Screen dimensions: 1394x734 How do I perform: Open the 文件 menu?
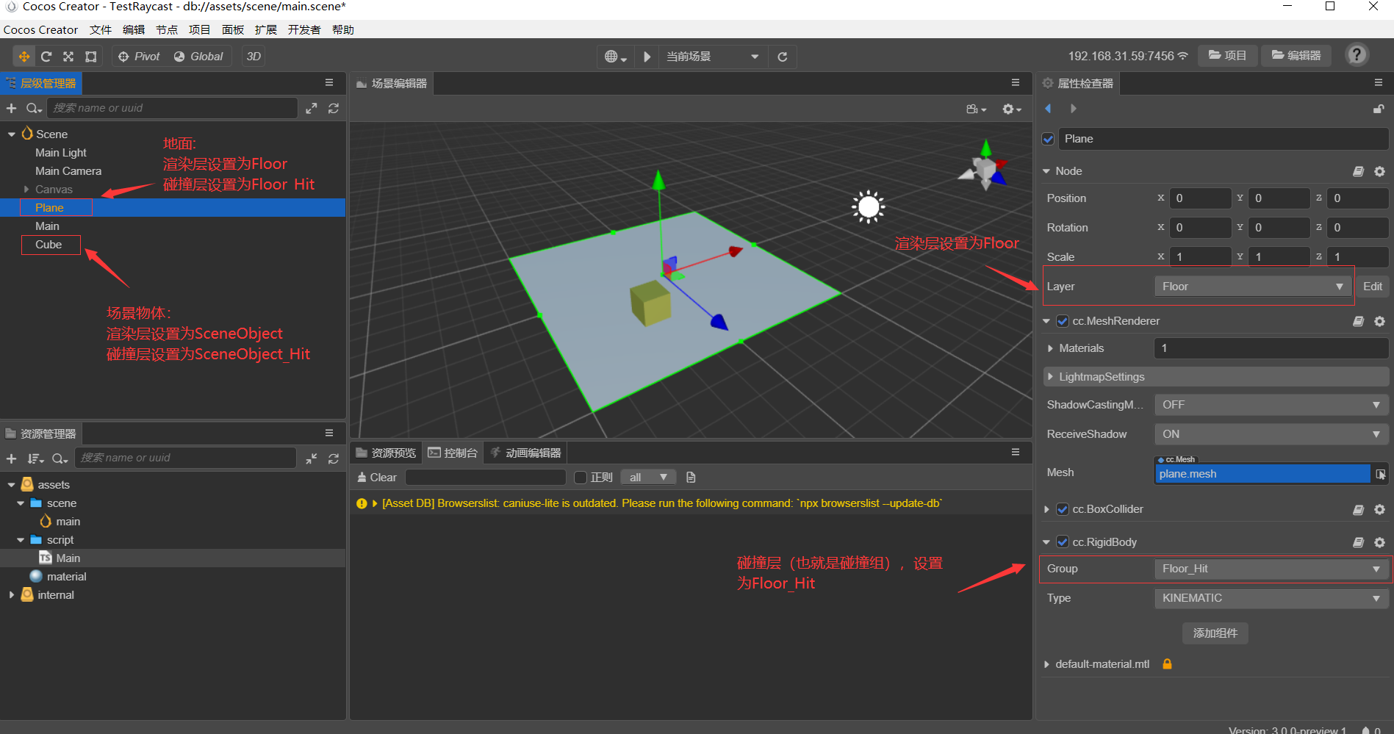[101, 29]
